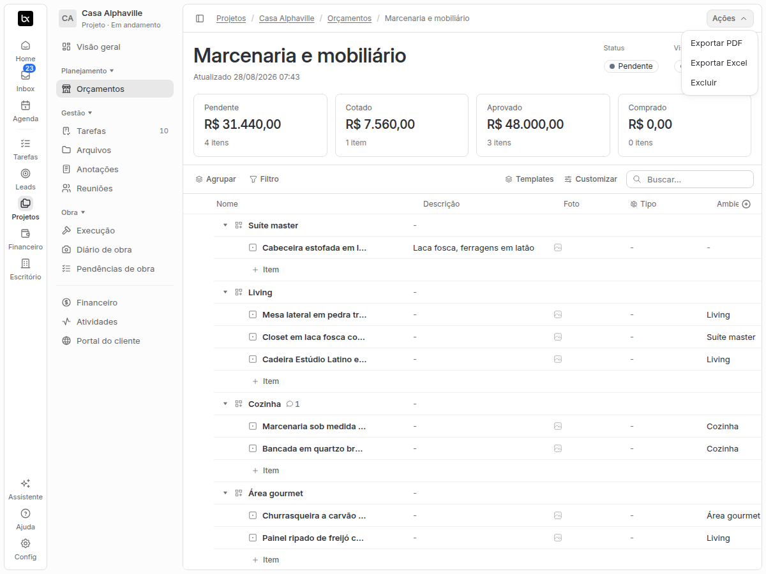Go to Casa Alphaville breadcrumb link
The image size is (766, 574).
tap(287, 18)
